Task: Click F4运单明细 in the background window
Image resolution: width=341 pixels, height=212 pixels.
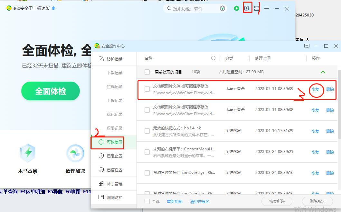Action: click(x=33, y=192)
